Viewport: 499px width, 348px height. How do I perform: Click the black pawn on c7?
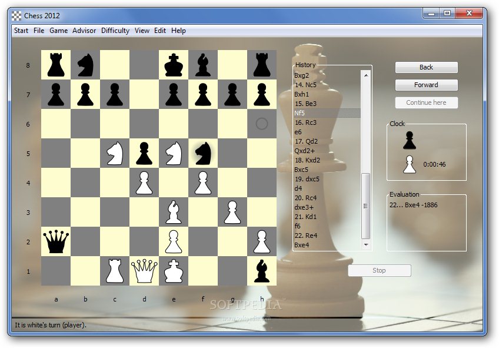[115, 95]
